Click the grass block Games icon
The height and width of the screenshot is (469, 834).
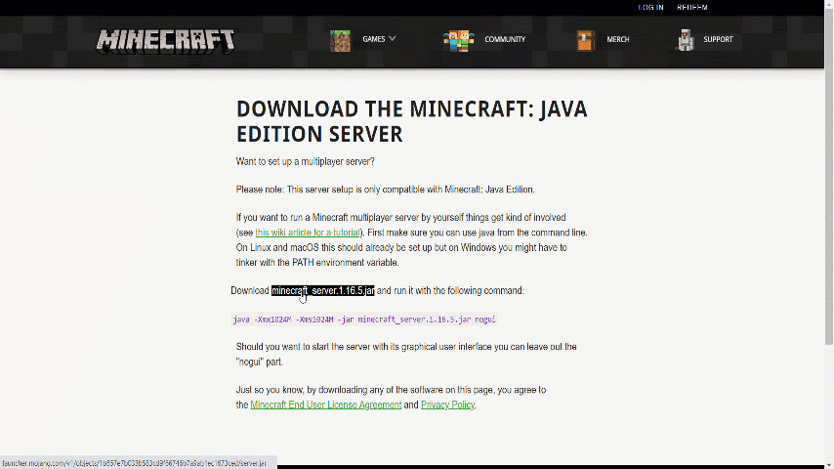coord(341,40)
